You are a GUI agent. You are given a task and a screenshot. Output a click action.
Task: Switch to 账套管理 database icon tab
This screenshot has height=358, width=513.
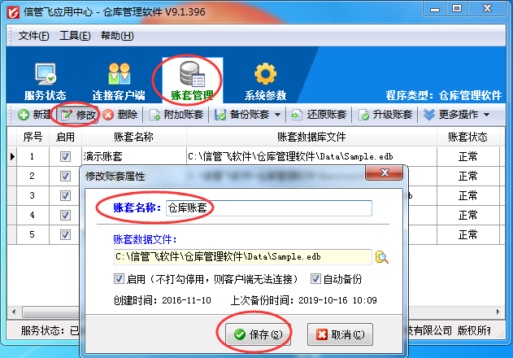(x=193, y=81)
